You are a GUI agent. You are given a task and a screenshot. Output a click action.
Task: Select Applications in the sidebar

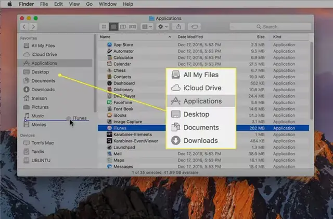tap(55, 63)
